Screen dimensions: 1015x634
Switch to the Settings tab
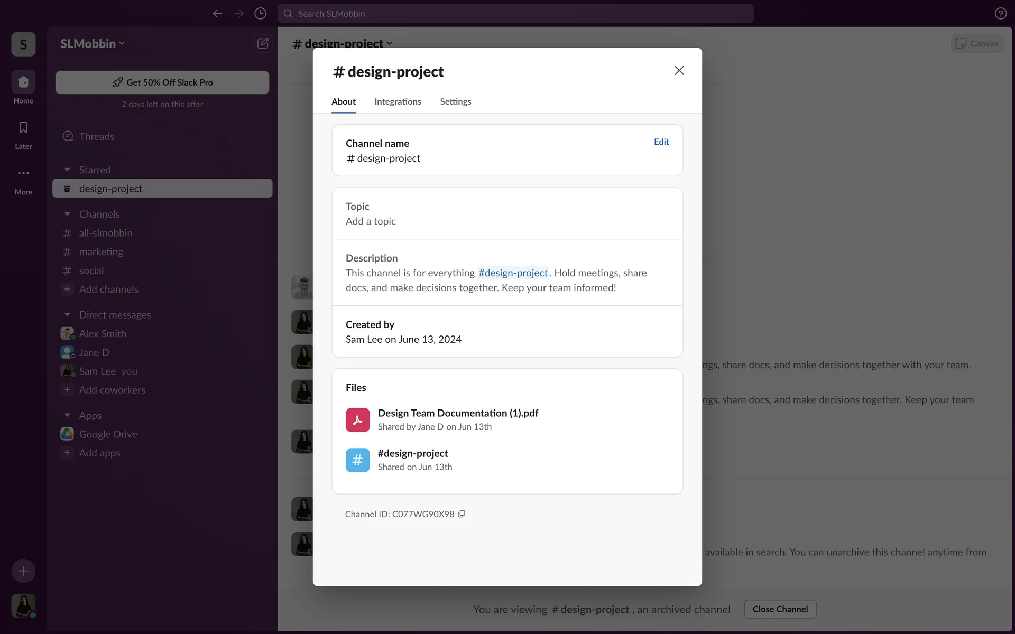pos(455,101)
